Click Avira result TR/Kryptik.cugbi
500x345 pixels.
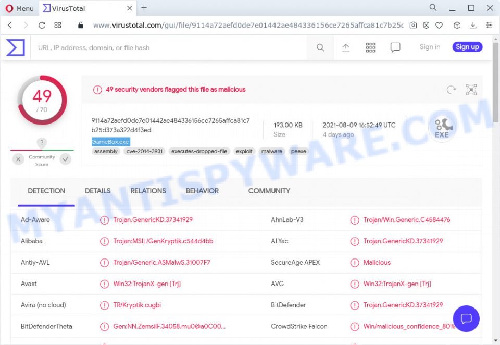[137, 305]
